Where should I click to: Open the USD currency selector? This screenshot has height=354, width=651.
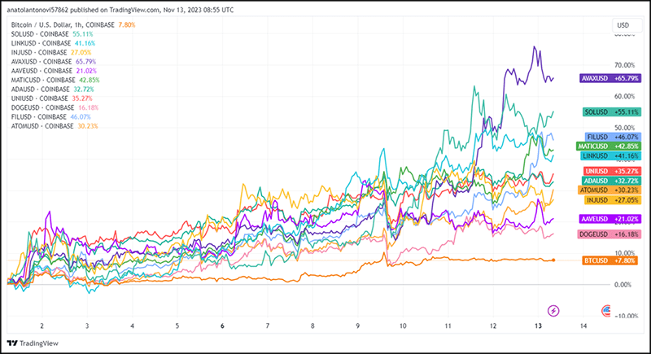click(627, 25)
